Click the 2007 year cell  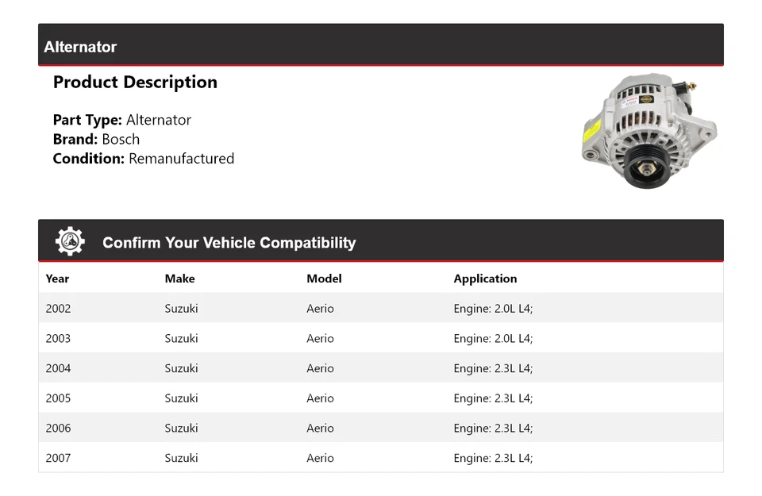[58, 458]
